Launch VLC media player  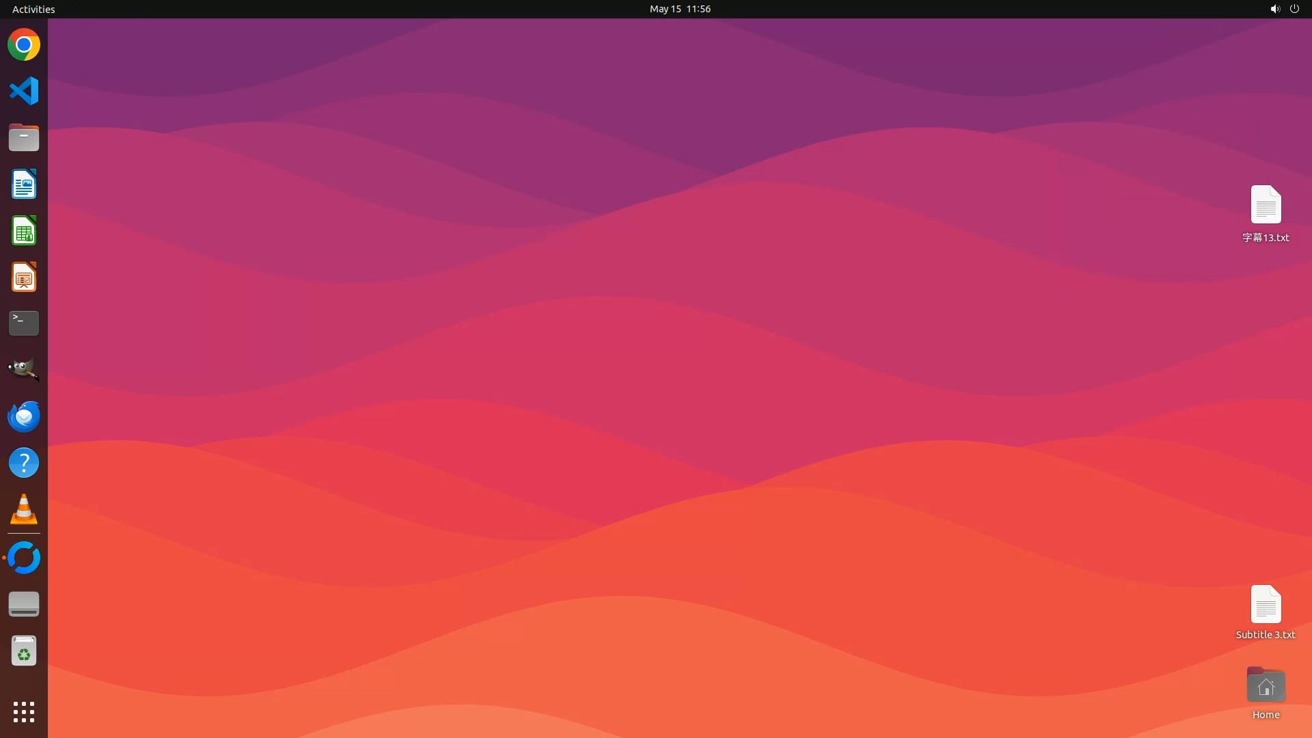[x=24, y=509]
